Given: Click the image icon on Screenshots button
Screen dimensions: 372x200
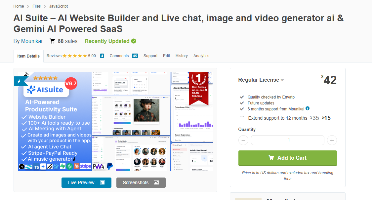Looking at the screenshot, I should coord(156,182).
